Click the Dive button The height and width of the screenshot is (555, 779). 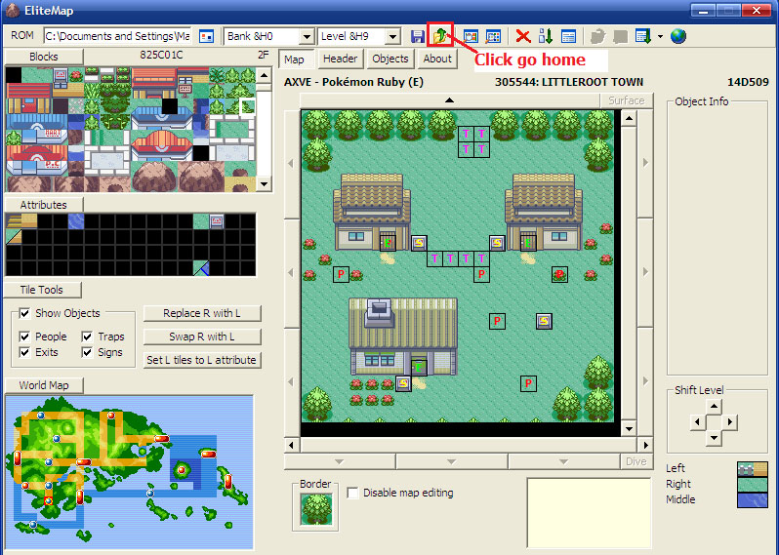[x=636, y=461]
